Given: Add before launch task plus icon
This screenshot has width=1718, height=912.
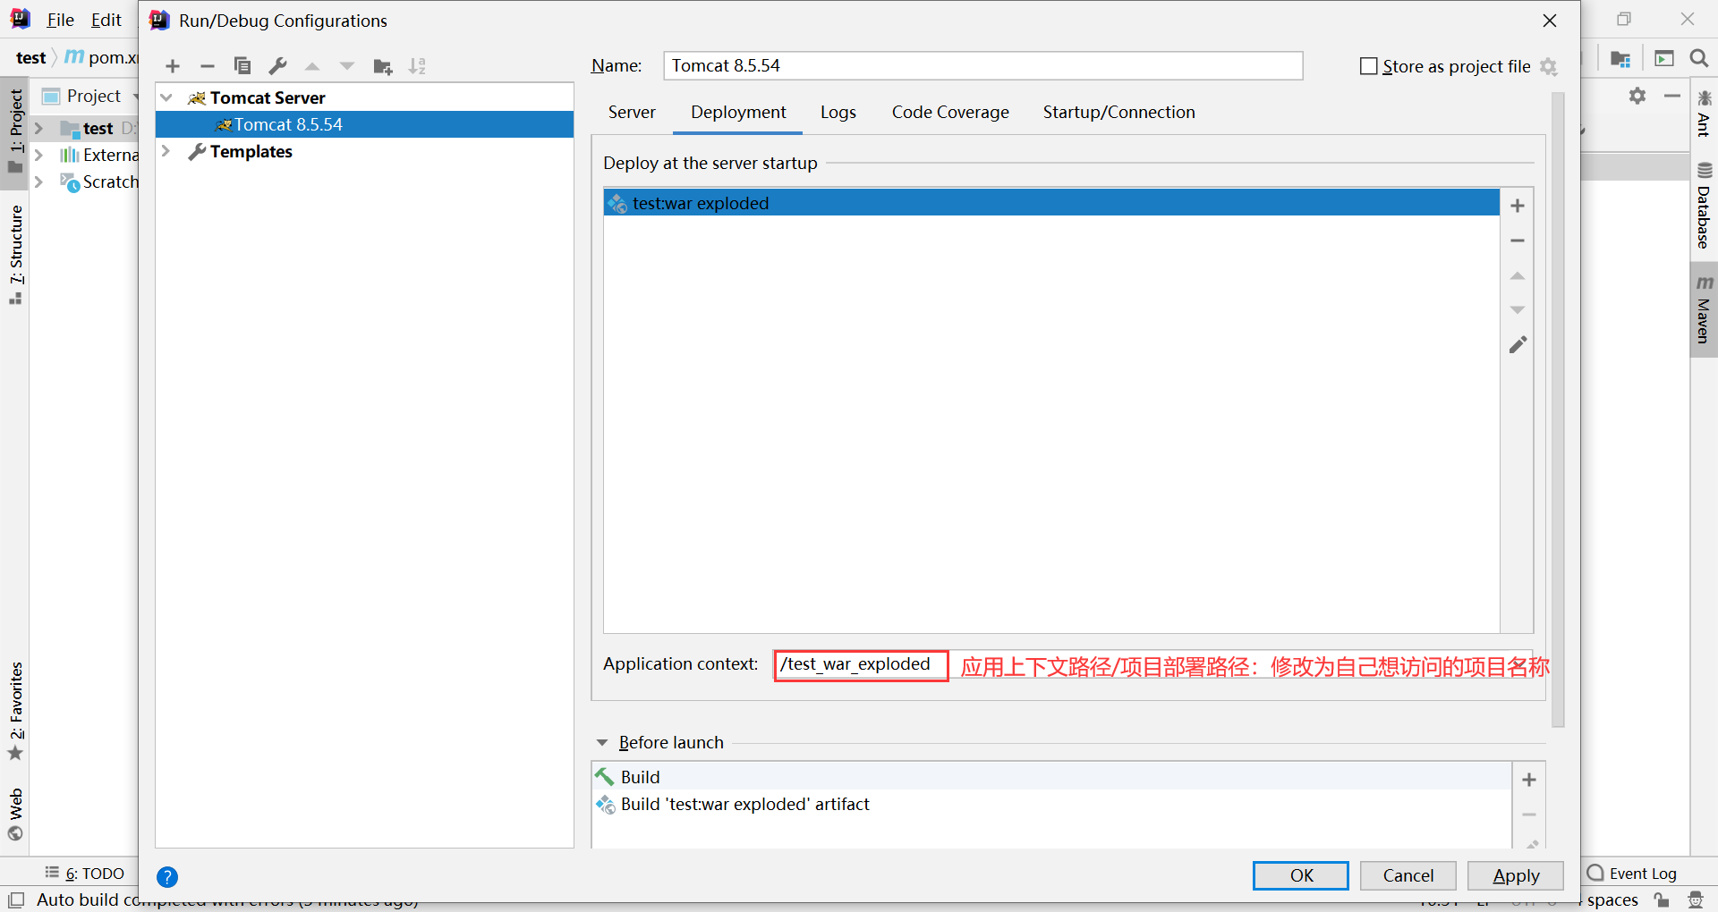Looking at the screenshot, I should 1529,780.
